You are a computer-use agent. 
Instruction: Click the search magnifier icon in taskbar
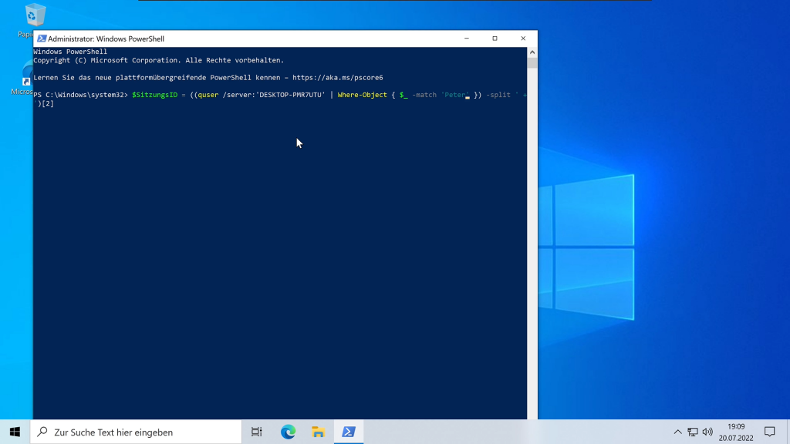pyautogui.click(x=43, y=432)
